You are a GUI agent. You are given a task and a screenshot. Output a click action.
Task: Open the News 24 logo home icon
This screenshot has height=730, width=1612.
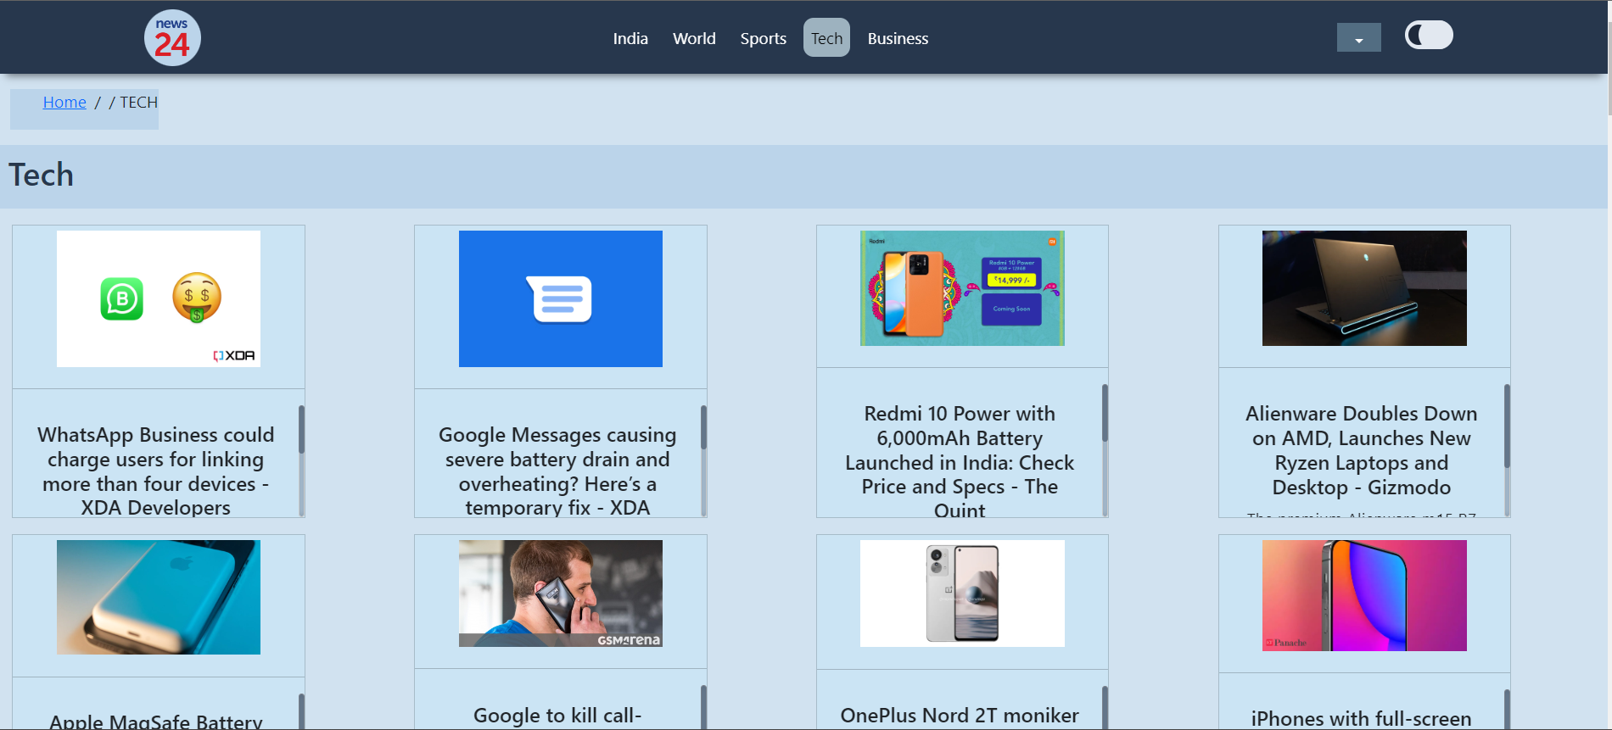[x=172, y=38]
